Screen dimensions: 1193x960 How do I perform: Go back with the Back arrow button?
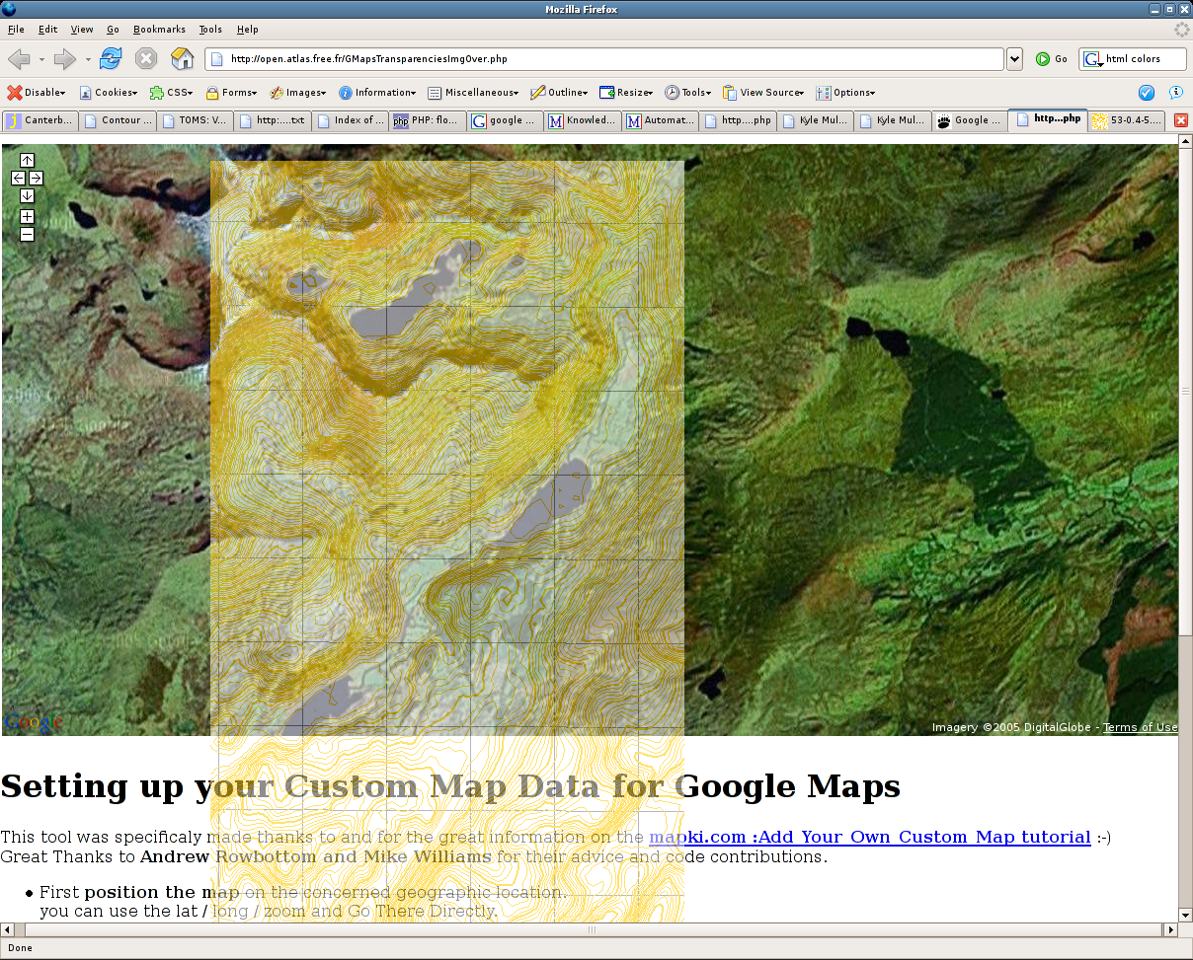(19, 59)
